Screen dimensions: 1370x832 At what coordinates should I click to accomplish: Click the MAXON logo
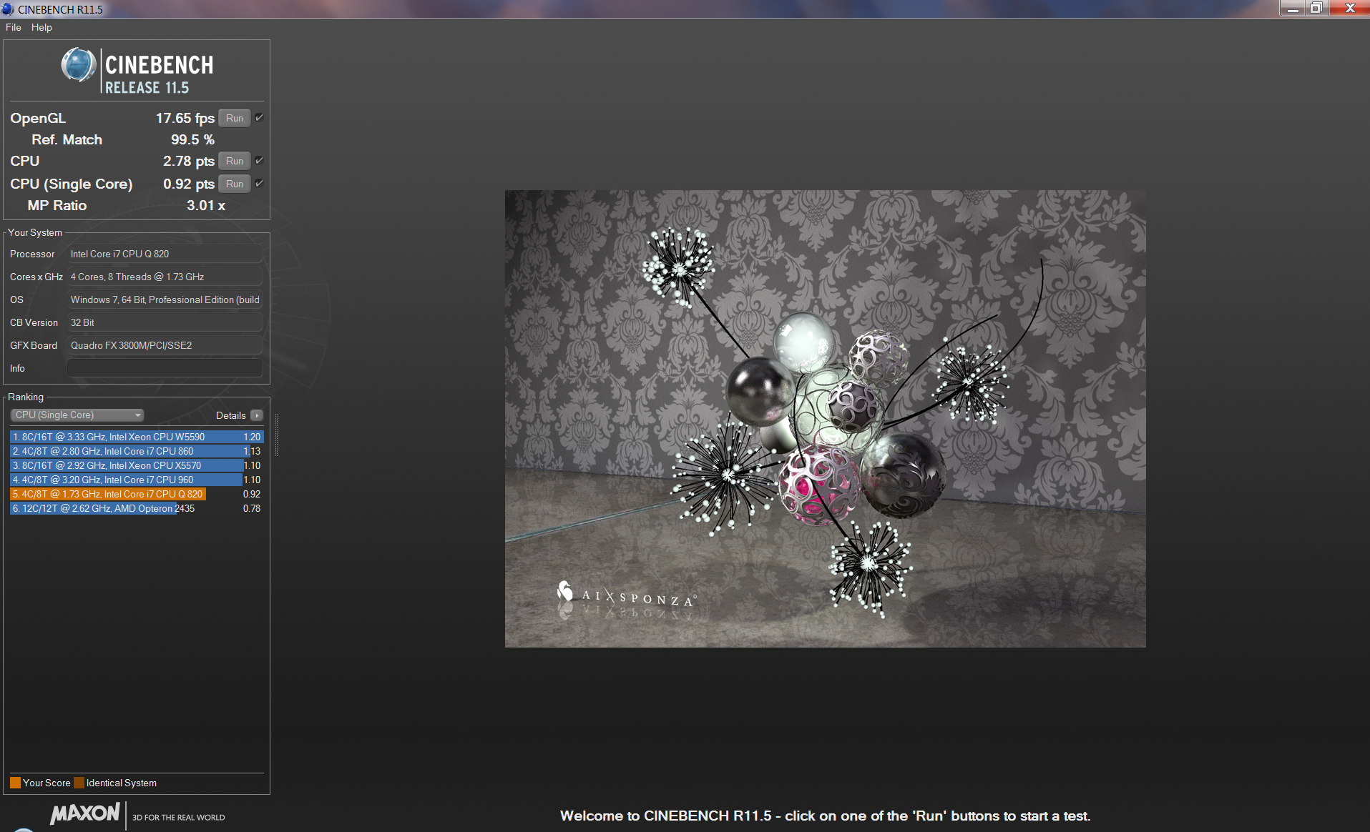[85, 813]
